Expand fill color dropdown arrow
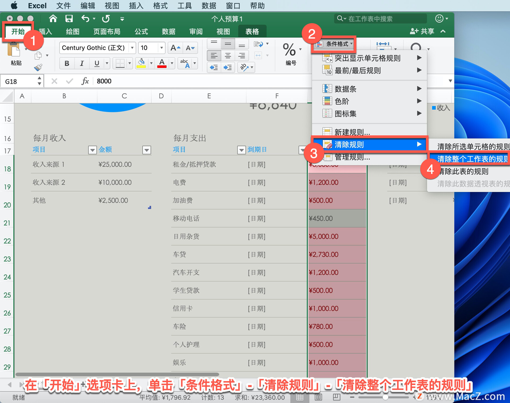This screenshot has width=510, height=403. pos(151,63)
